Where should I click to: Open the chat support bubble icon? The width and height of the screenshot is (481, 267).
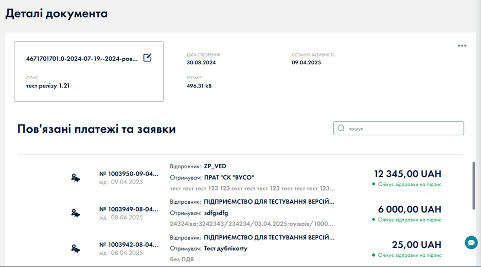(x=471, y=243)
